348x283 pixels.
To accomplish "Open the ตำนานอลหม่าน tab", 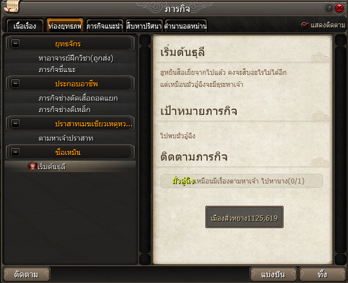I will pyautogui.click(x=185, y=26).
